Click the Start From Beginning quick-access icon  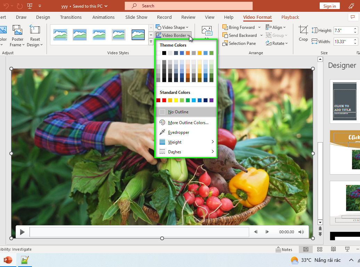[x=30, y=6]
